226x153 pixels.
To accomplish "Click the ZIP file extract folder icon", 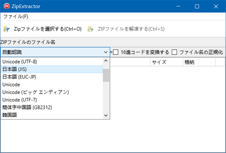I will click(x=90, y=29).
